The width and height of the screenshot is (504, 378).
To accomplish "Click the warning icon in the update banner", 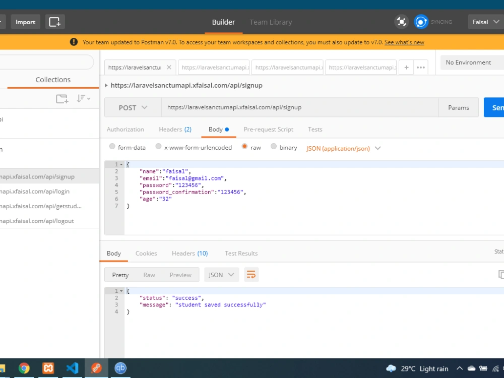I will pos(74,42).
